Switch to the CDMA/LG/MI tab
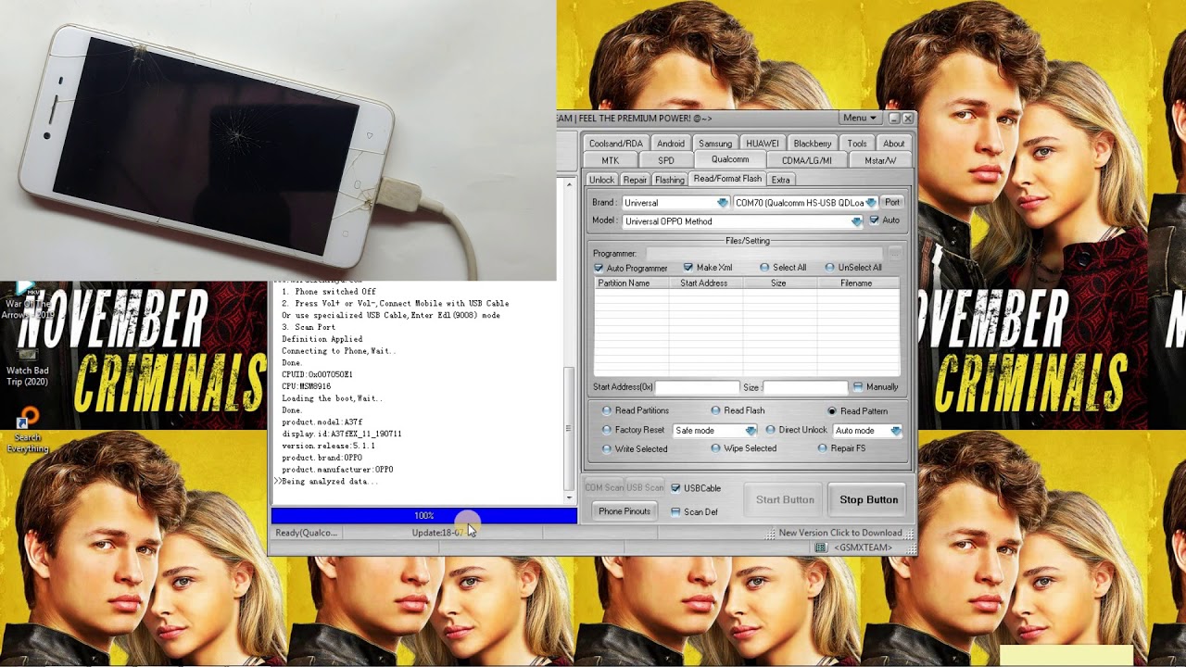 [807, 160]
